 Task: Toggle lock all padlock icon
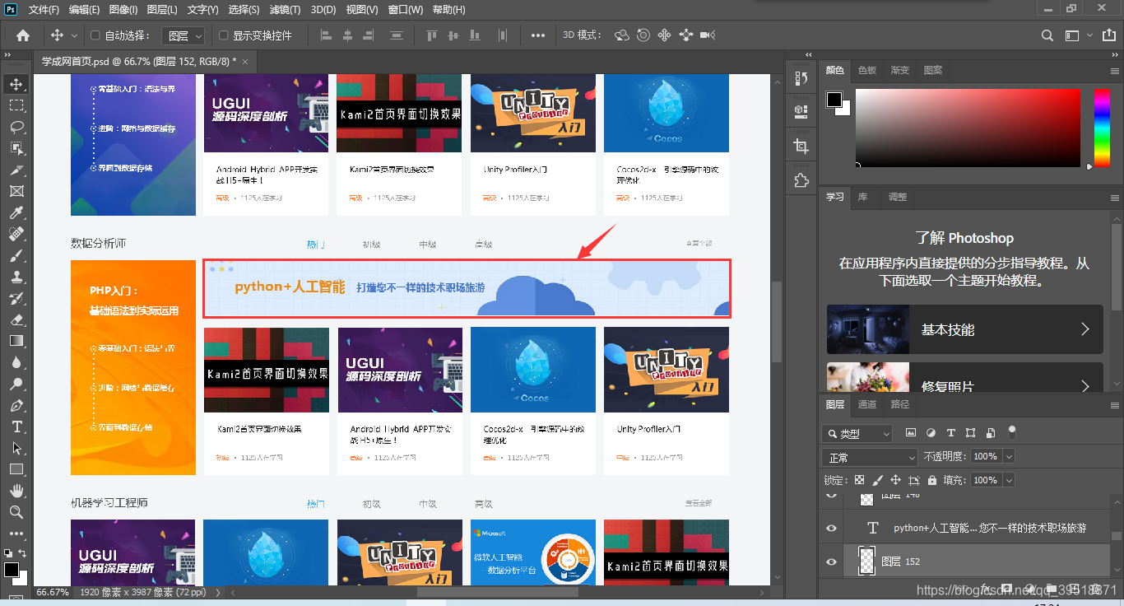coord(932,480)
